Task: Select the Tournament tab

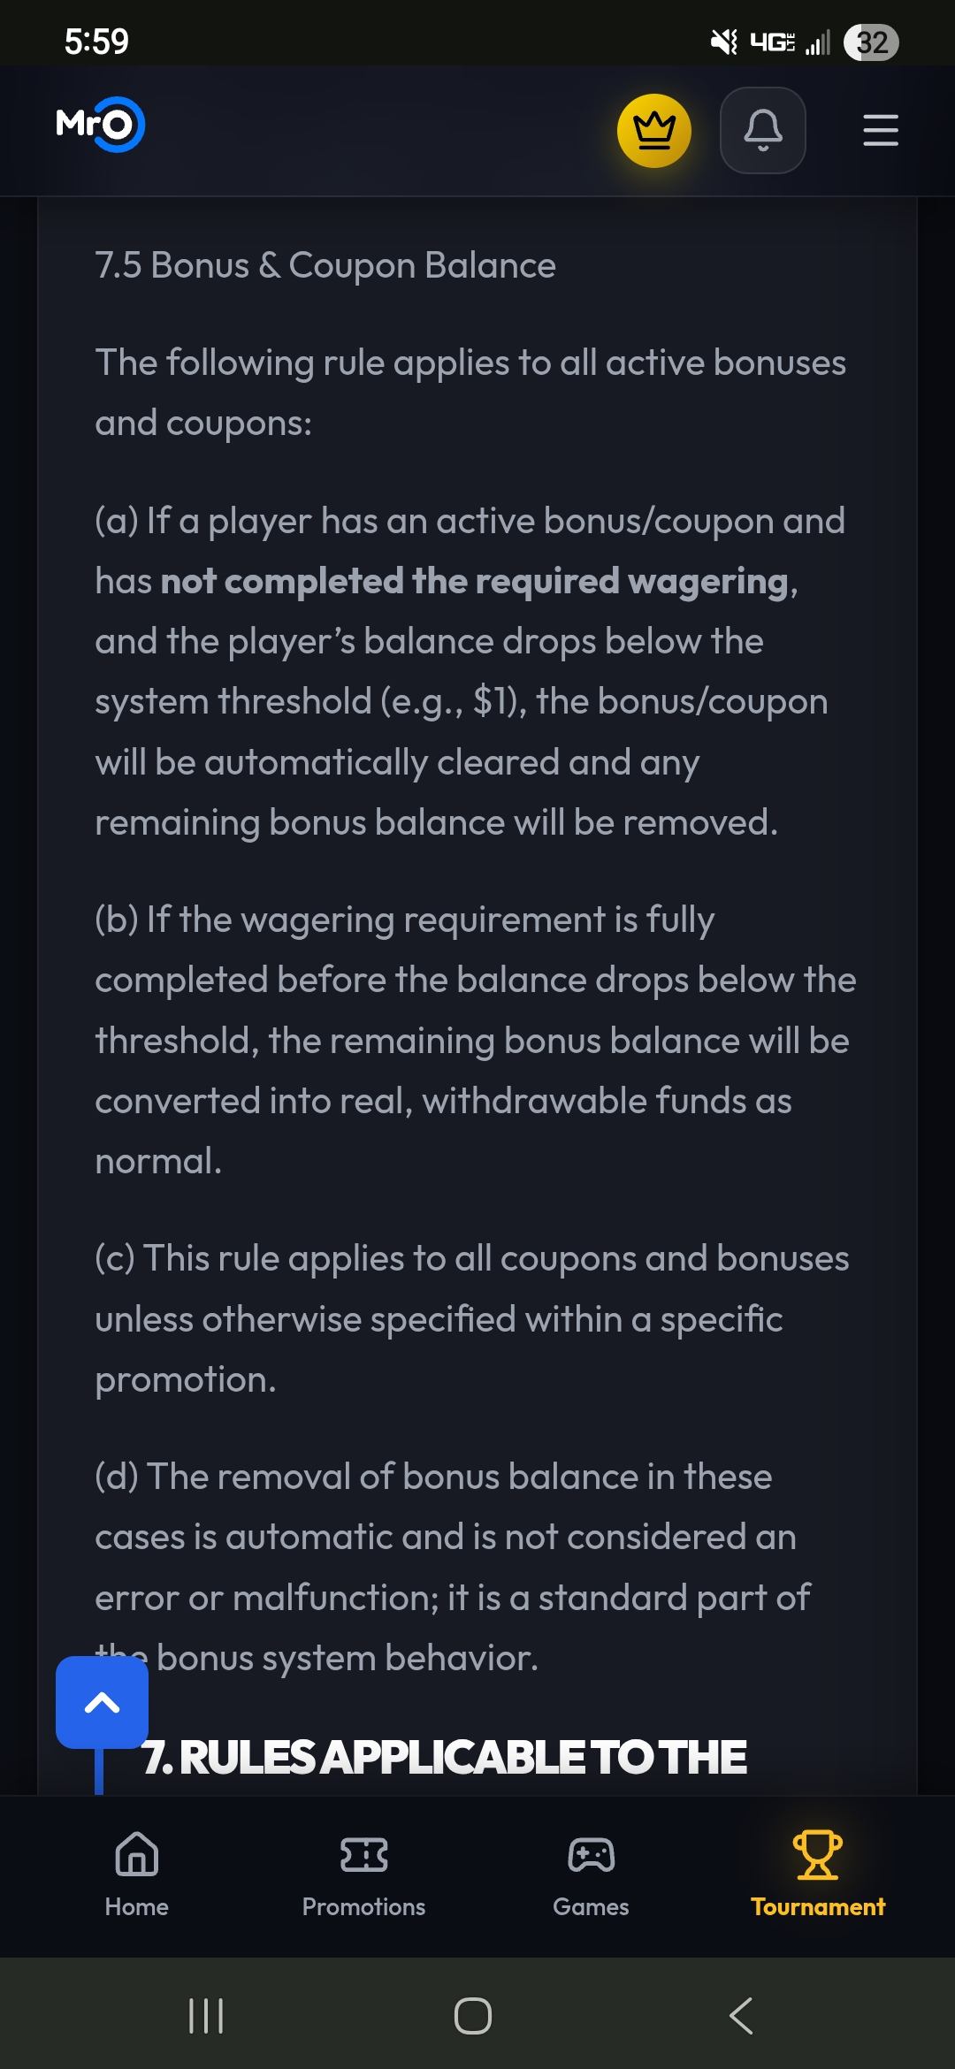Action: pos(818,1874)
